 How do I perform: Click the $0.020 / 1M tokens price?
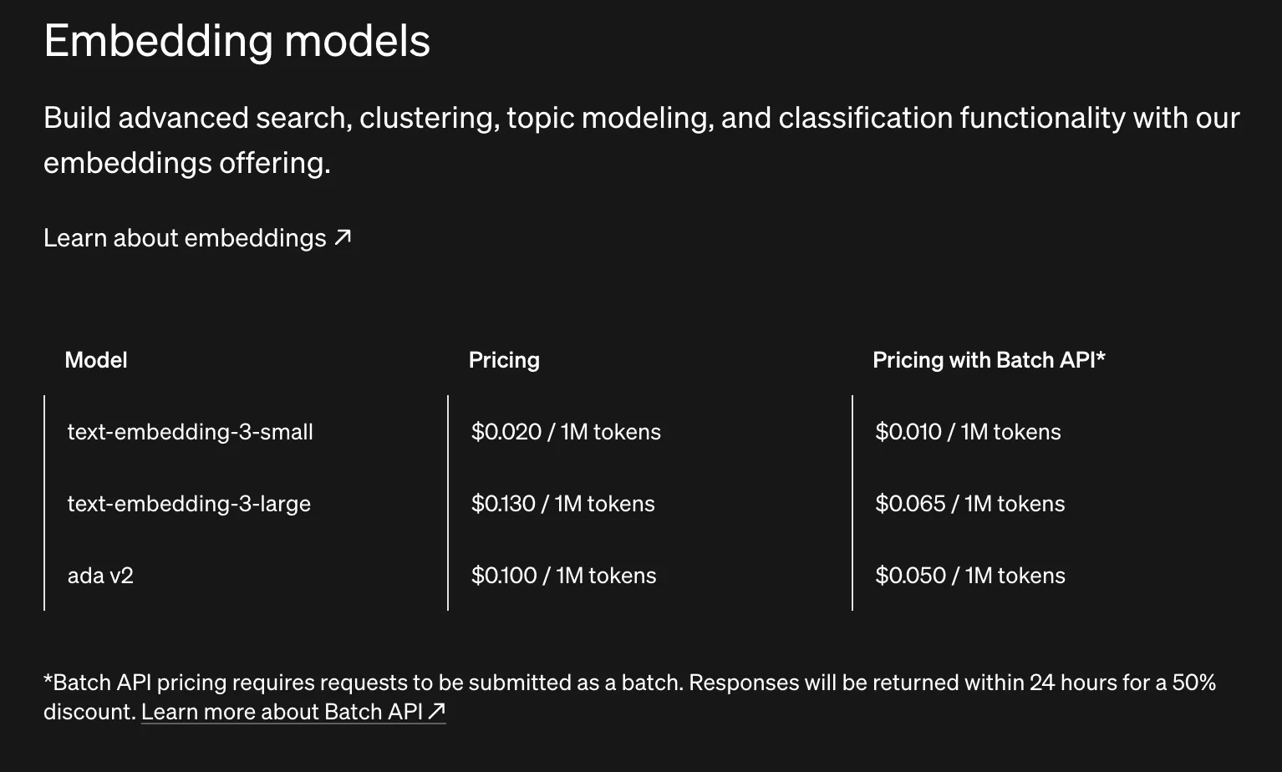[x=566, y=432]
